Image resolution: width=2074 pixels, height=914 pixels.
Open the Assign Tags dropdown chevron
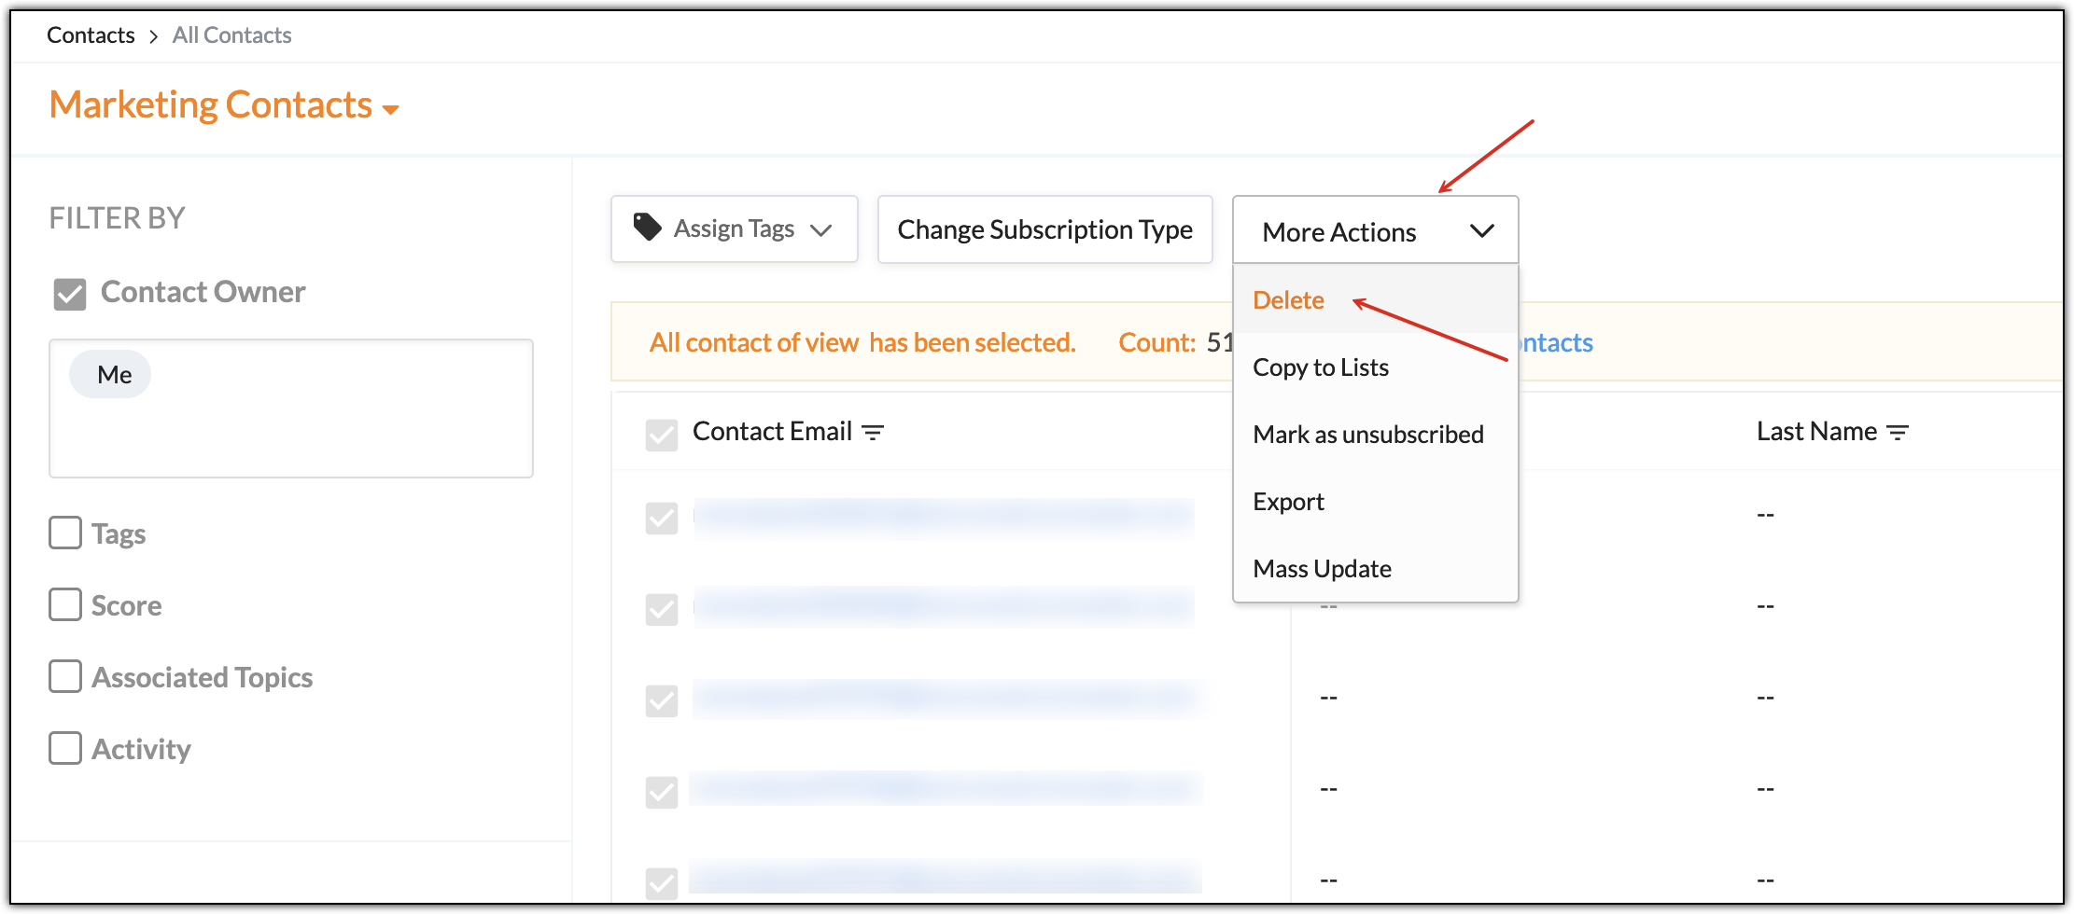(x=820, y=230)
